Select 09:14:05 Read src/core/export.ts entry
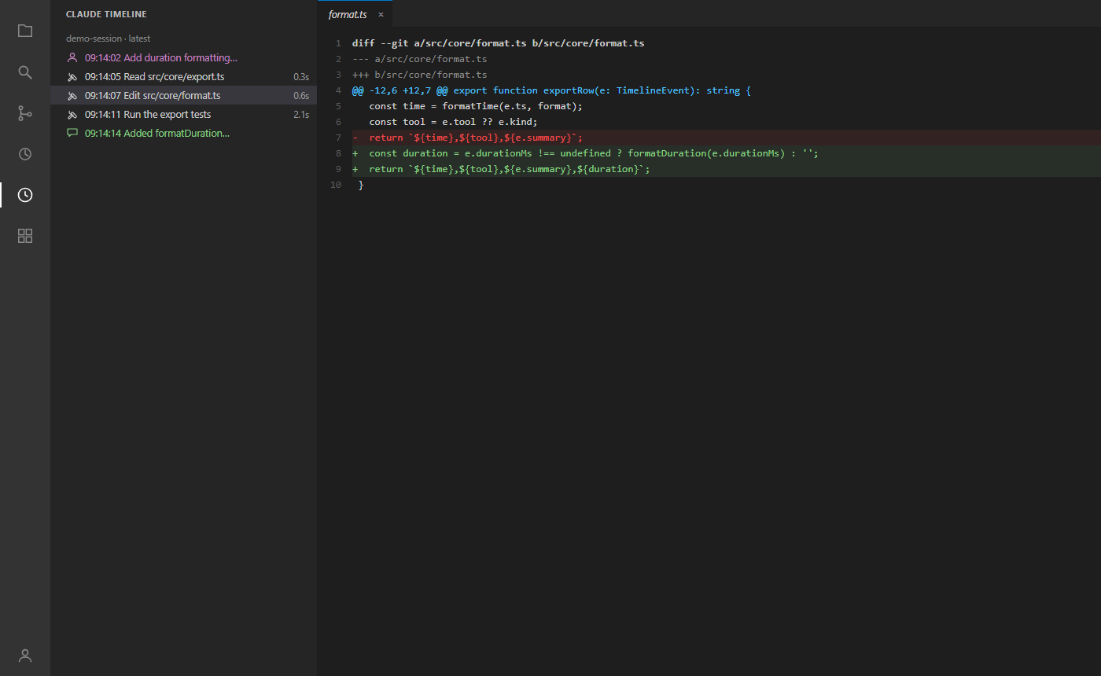The width and height of the screenshot is (1101, 676). pos(184,76)
